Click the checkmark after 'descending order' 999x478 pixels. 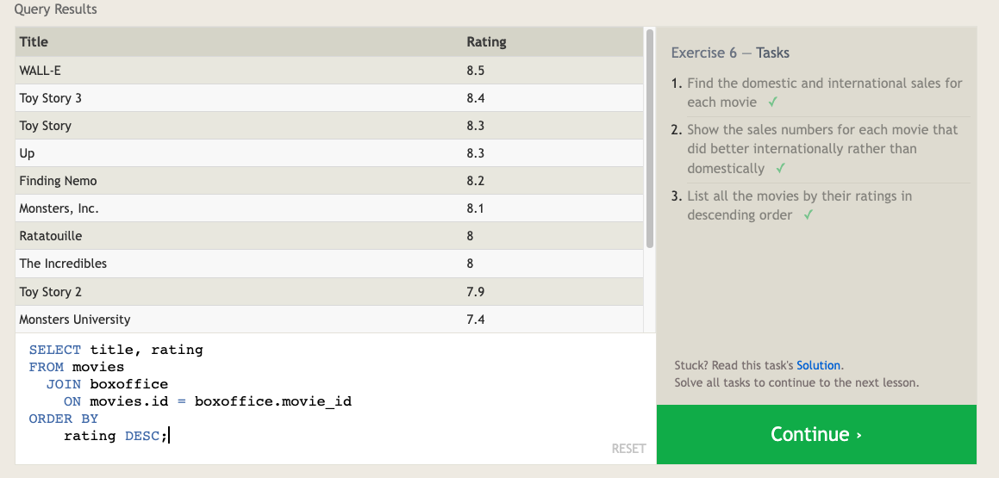click(809, 215)
